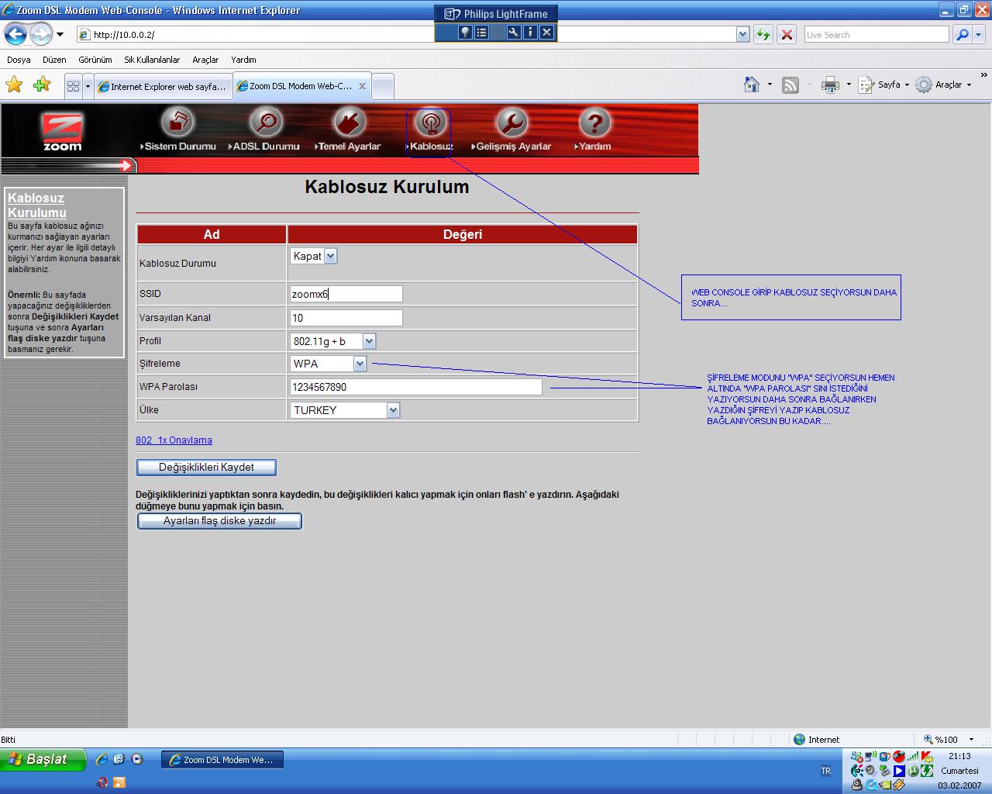The image size is (992, 794).
Task: Click the Live Search text box
Action: tap(876, 34)
